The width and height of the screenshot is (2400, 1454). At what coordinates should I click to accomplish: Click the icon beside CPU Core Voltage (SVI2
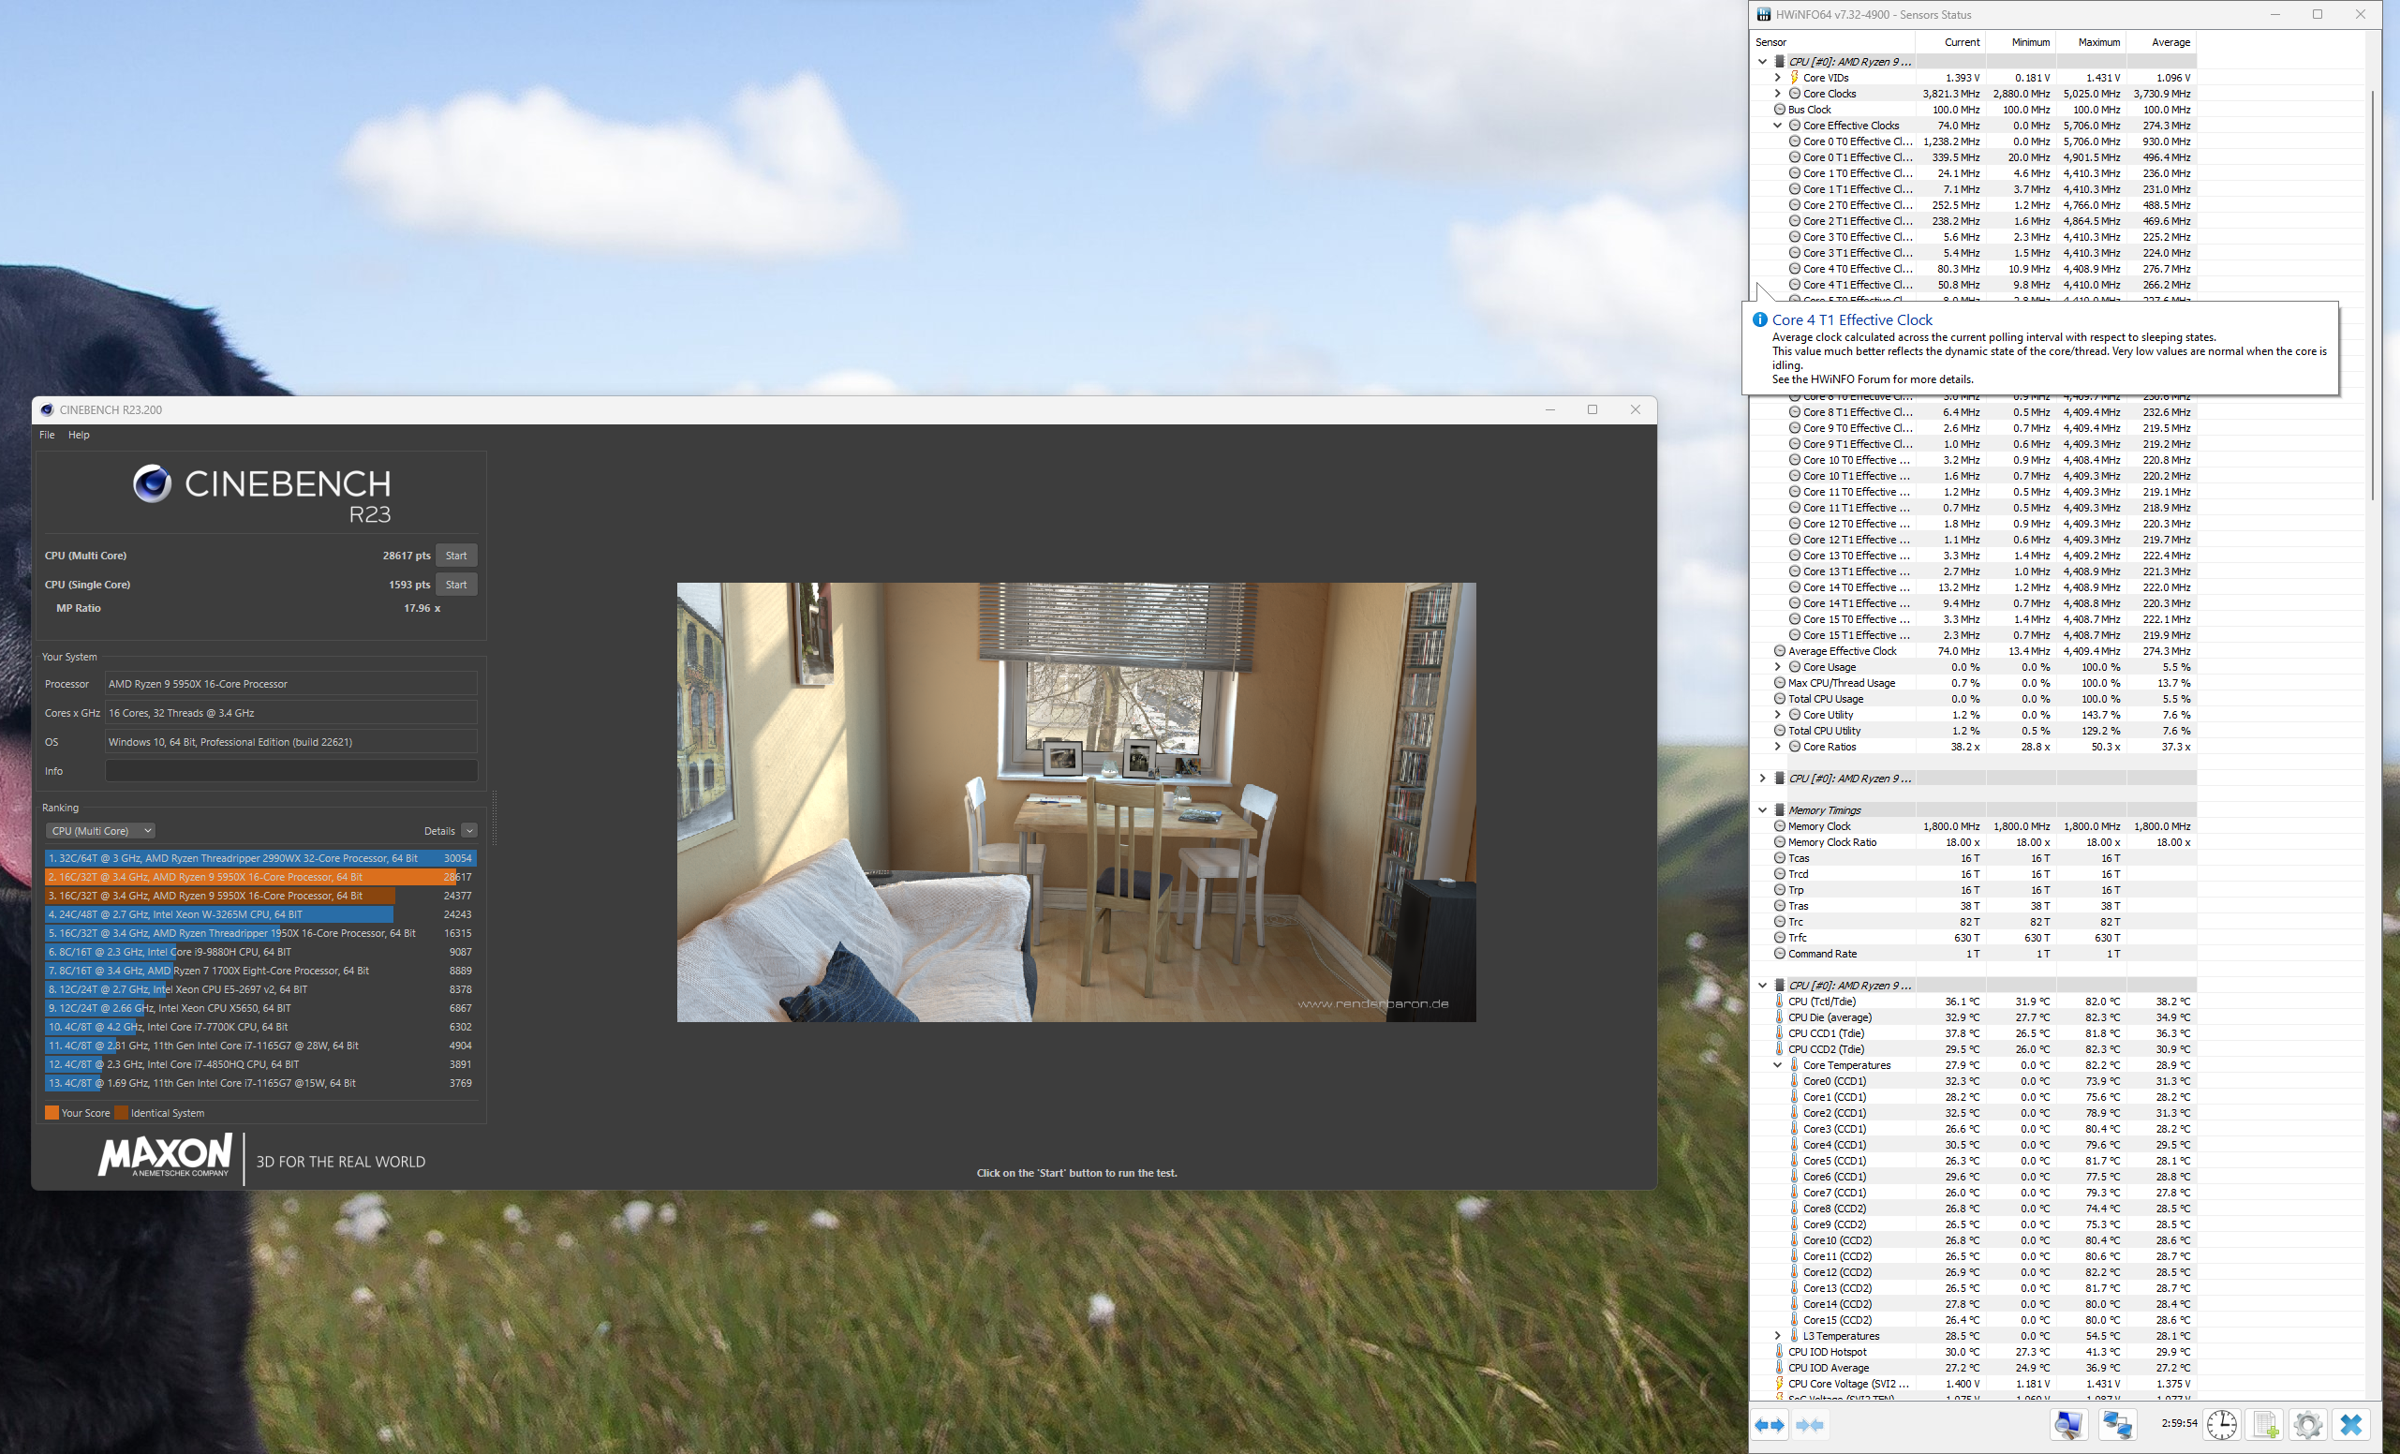[x=1780, y=1383]
